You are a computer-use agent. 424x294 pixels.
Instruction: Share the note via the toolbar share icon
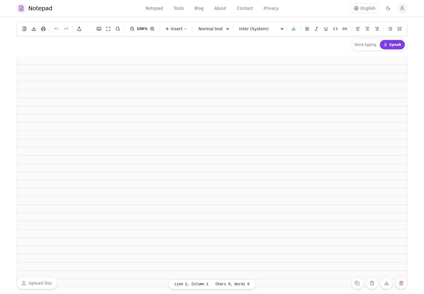79,29
